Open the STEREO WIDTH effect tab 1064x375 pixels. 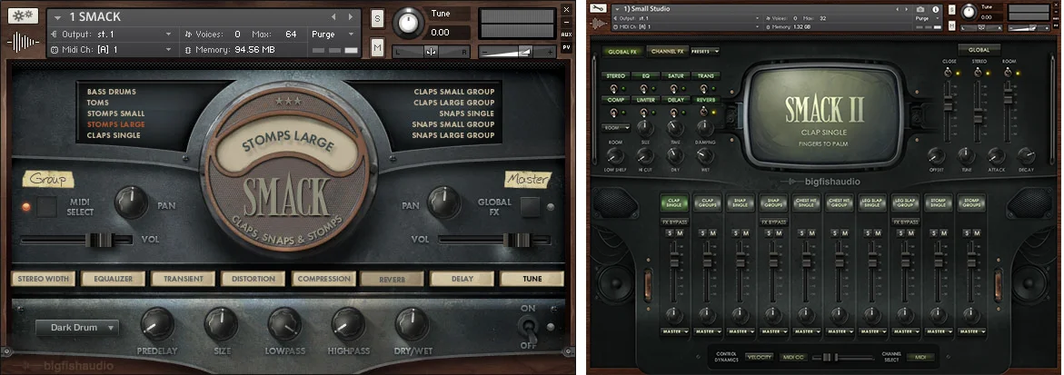coord(44,279)
